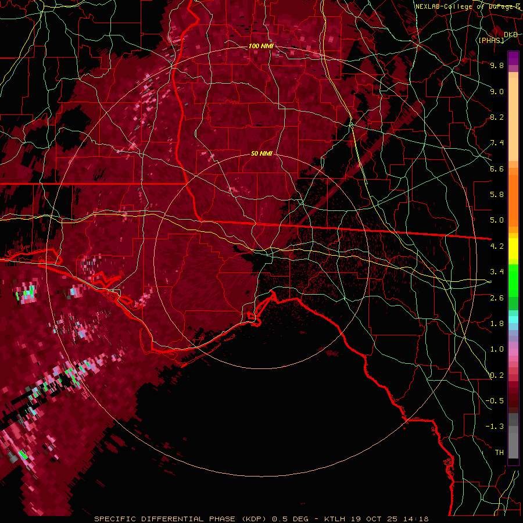Click the 5.0 scale value label
This screenshot has height=523, width=523.
coord(497,220)
